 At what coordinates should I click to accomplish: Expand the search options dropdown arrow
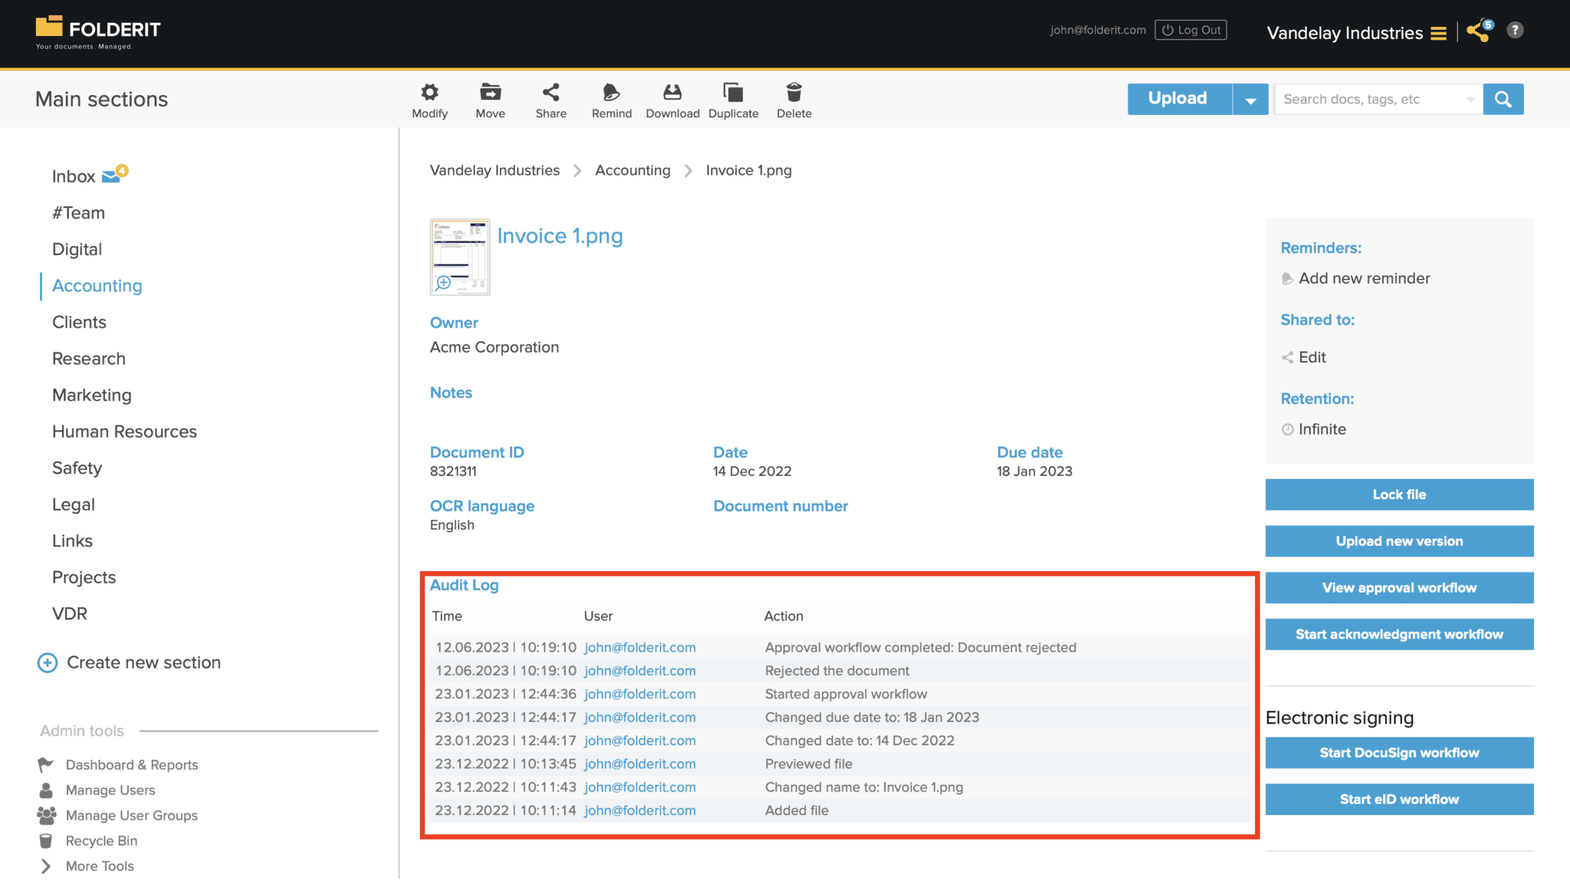[1470, 100]
